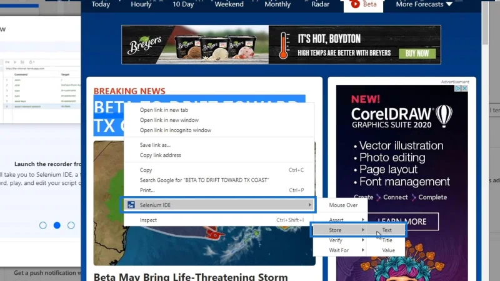
Task: Go to the Radar tab
Action: coord(320,4)
